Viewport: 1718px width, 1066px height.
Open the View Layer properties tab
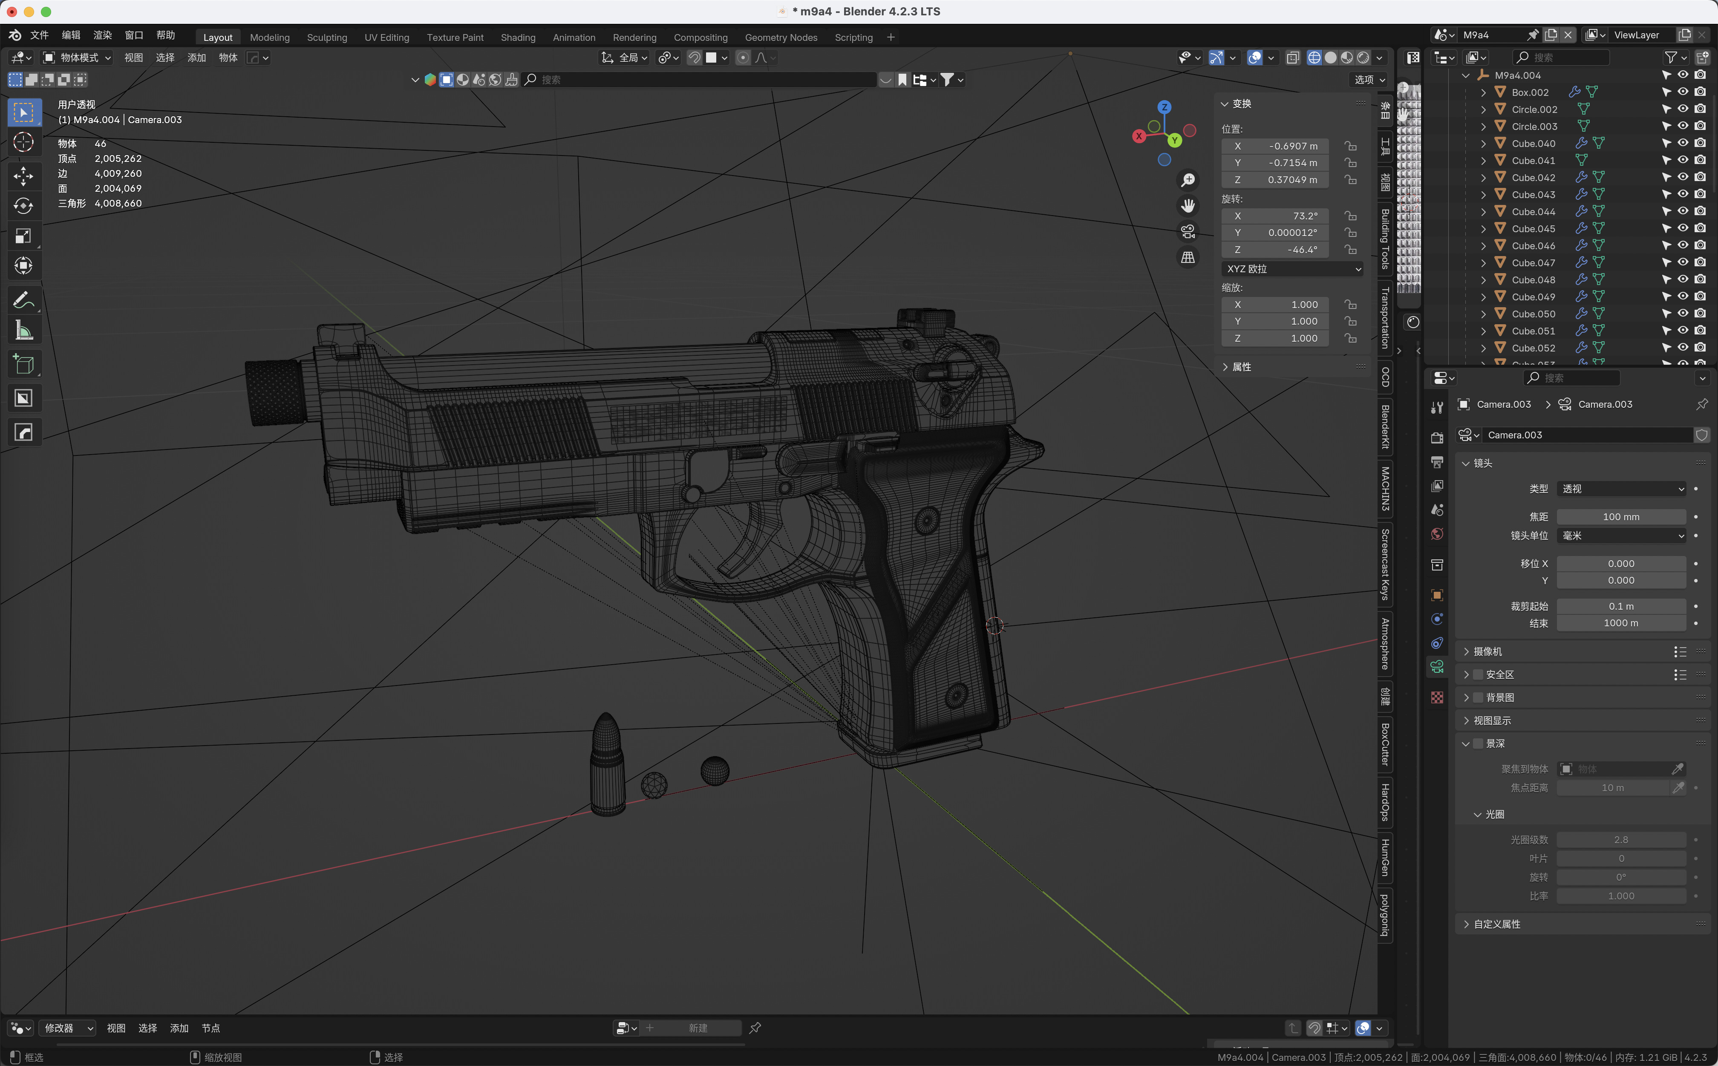pyautogui.click(x=1437, y=486)
